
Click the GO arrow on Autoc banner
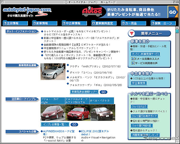pyautogui.click(x=173, y=12)
